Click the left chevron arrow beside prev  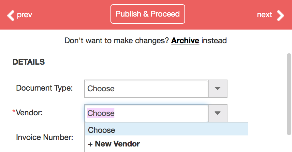pos(11,15)
